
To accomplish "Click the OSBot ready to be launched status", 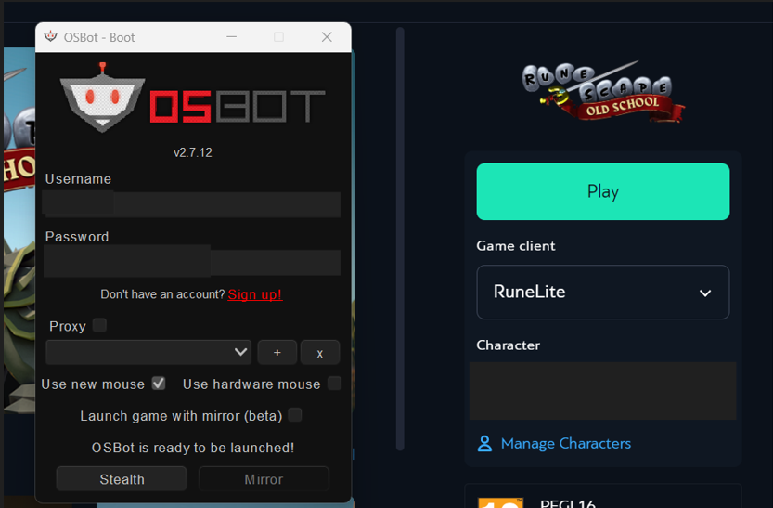I will 193,448.
